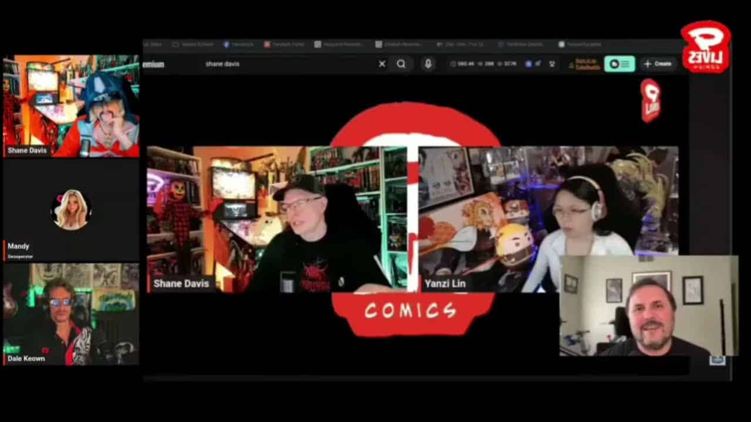Select Mandy's avatar in participant list
Viewport: 751px width, 422px height.
tap(71, 209)
